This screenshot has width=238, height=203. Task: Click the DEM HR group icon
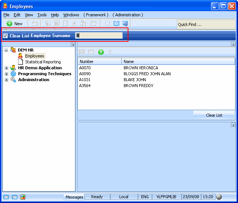(x=13, y=50)
